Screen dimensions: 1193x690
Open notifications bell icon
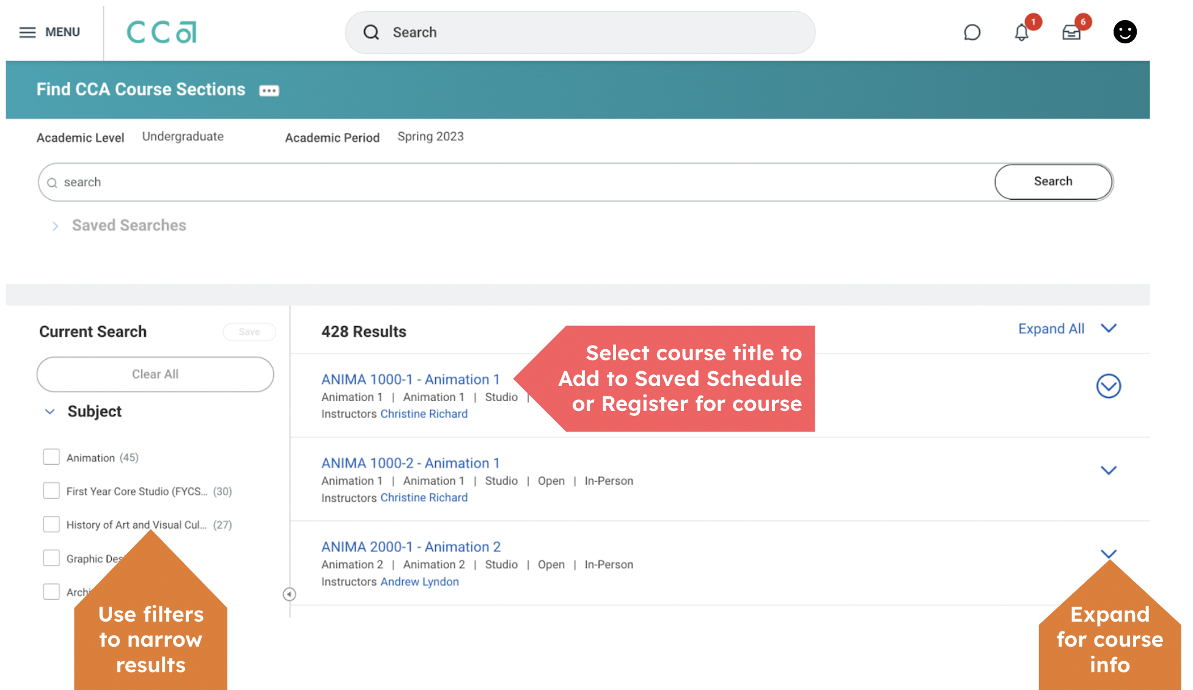(1021, 32)
